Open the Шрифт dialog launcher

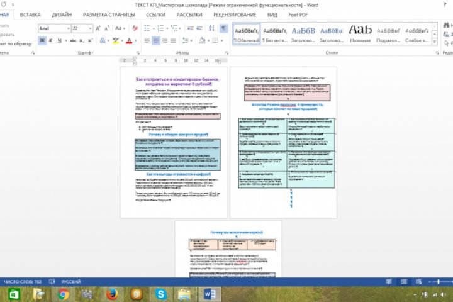coord(138,53)
